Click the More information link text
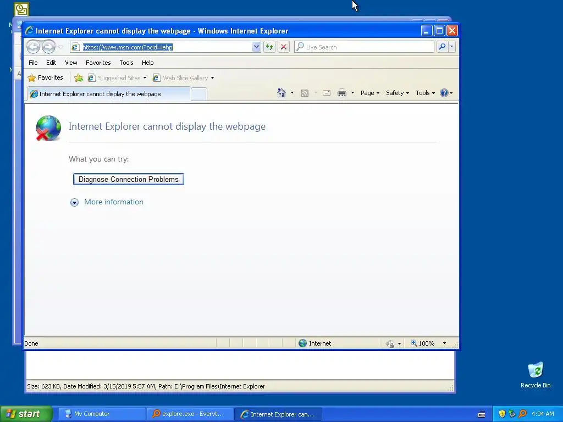The width and height of the screenshot is (563, 422). click(x=113, y=202)
